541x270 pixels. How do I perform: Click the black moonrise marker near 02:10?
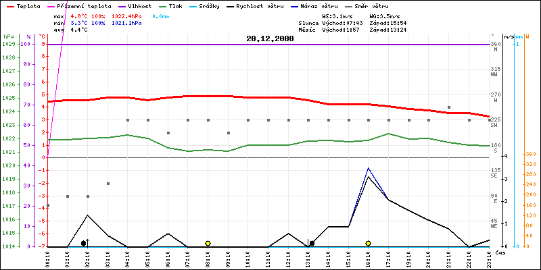tap(84, 243)
